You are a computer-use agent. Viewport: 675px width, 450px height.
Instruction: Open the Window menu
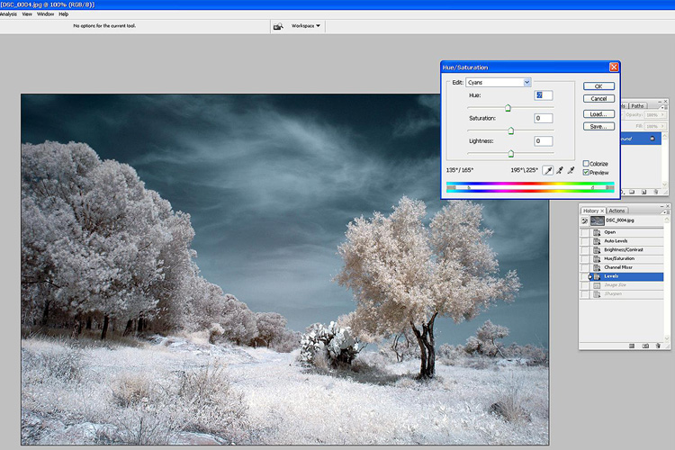coord(45,14)
